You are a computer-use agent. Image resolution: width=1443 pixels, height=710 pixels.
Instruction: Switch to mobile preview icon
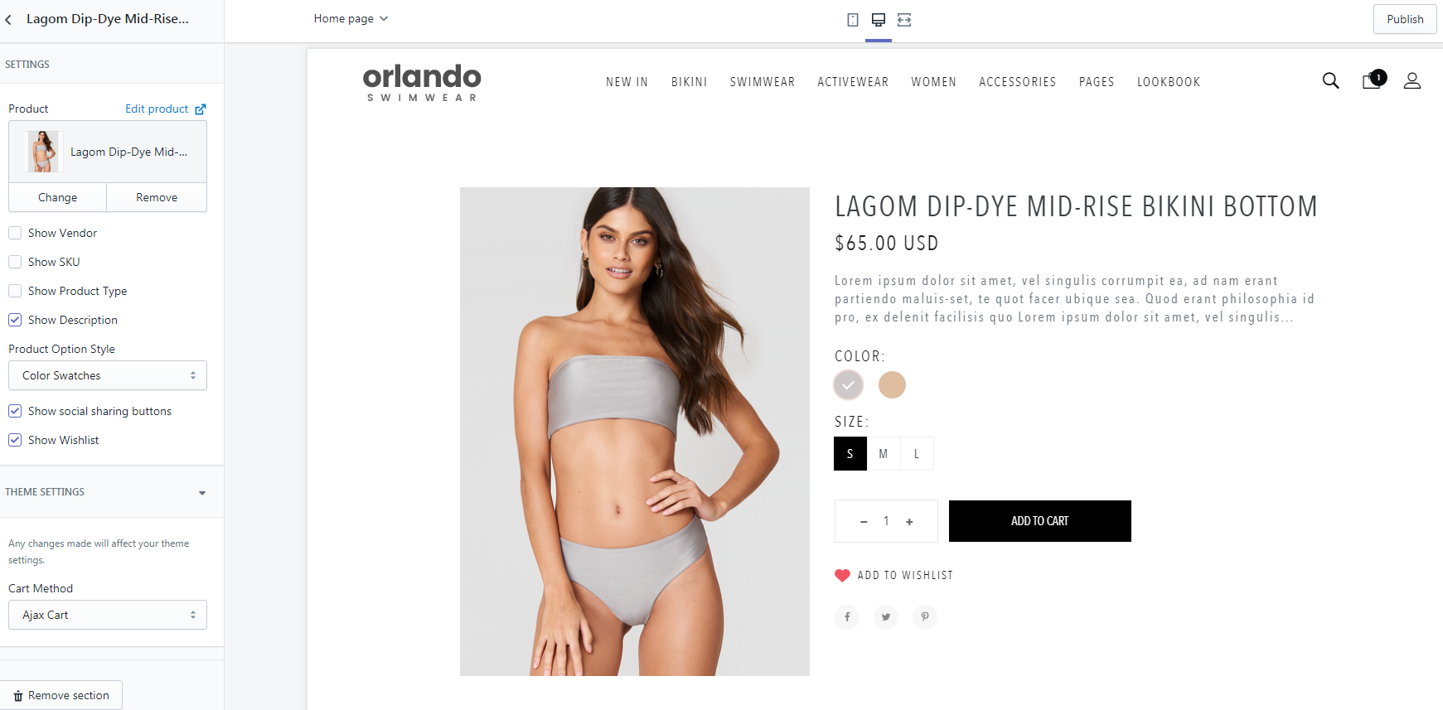(x=853, y=20)
